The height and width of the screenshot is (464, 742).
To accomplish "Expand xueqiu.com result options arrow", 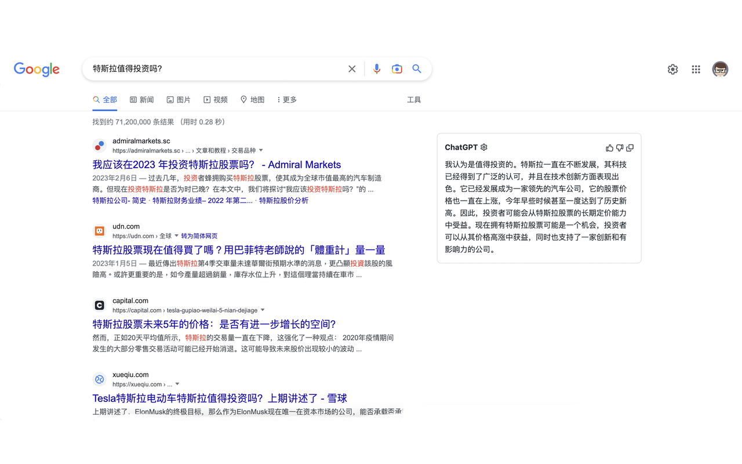I will pyautogui.click(x=177, y=385).
